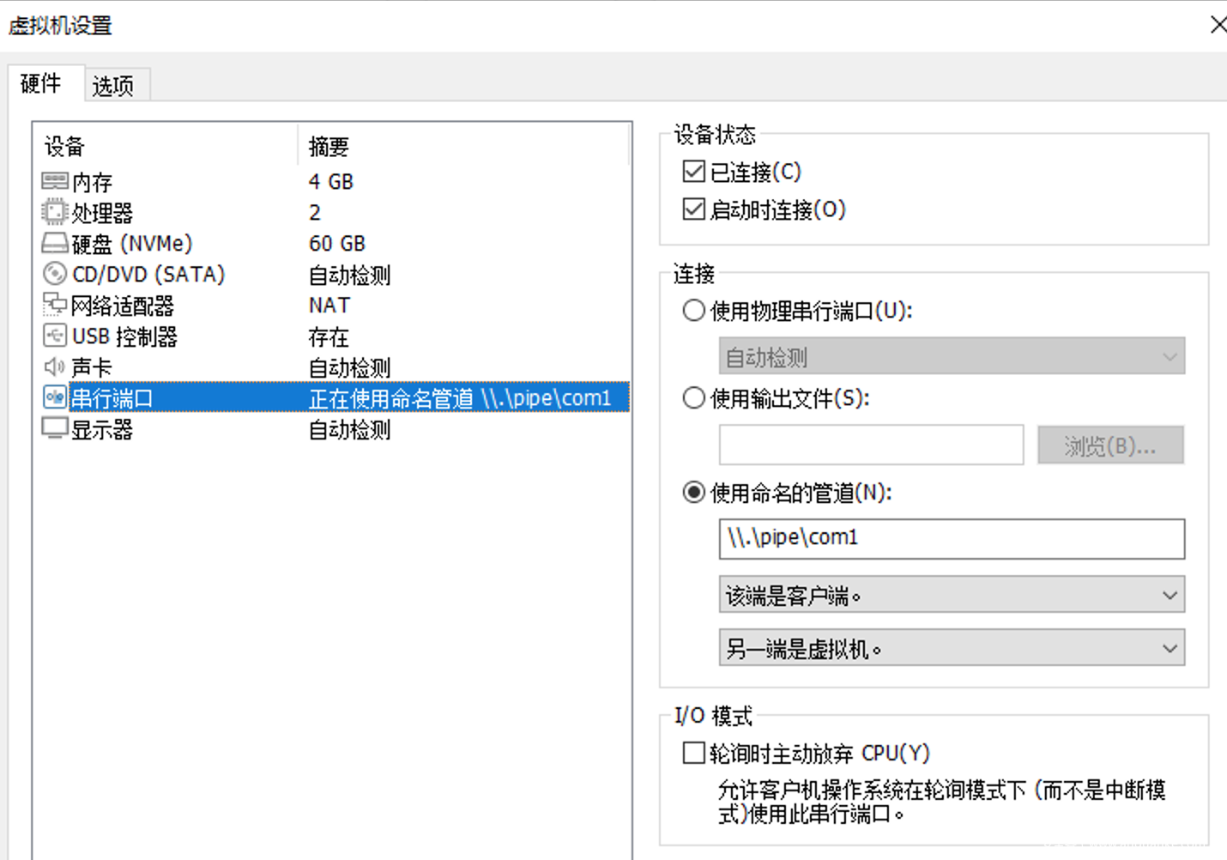This screenshot has width=1227, height=860.
Task: Select 使用命名的管道 radio button
Action: (x=693, y=493)
